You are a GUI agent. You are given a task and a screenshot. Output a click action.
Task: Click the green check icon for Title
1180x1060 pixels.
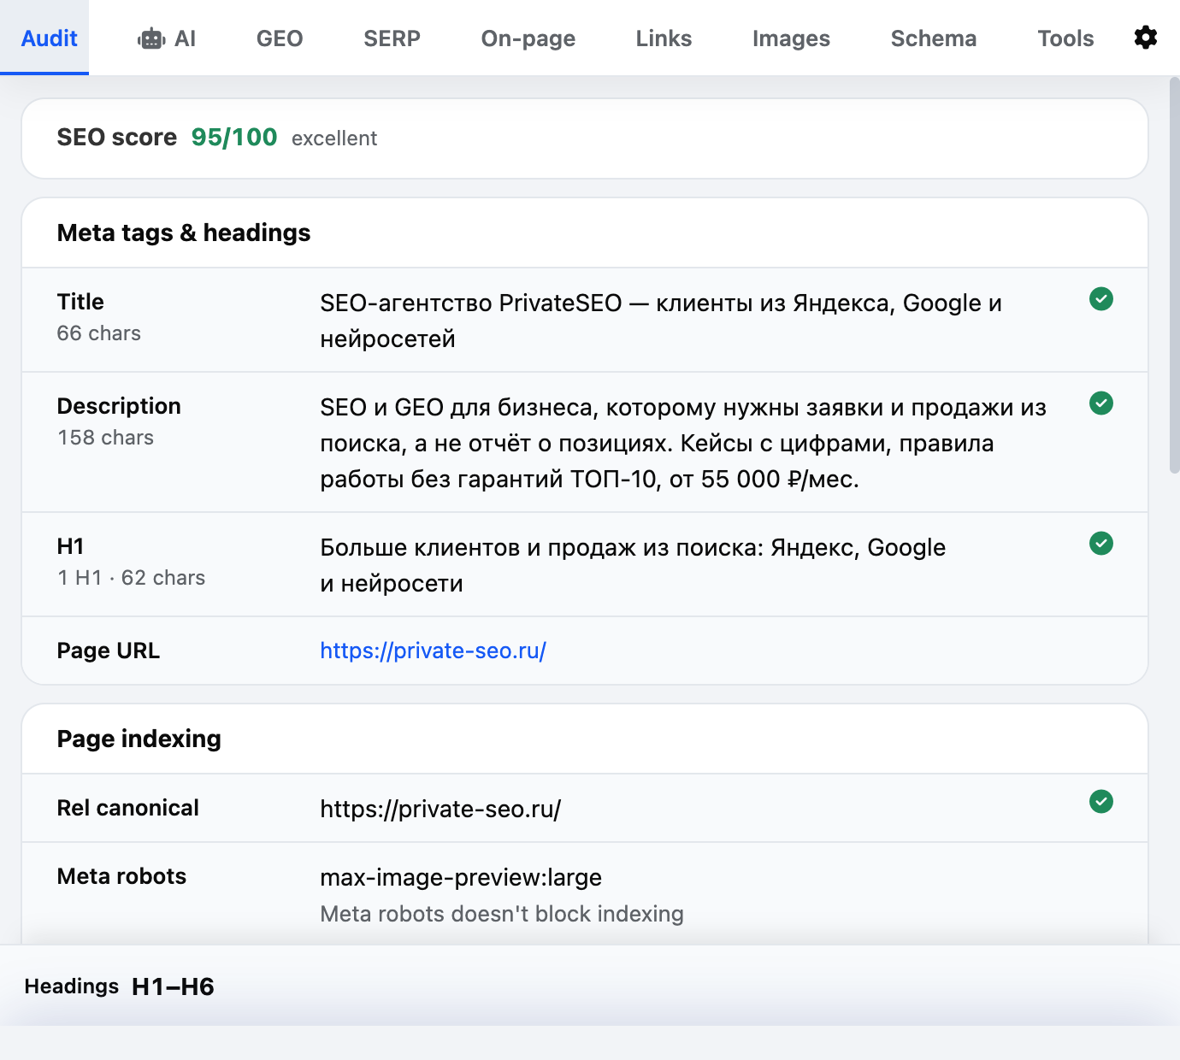coord(1101,299)
